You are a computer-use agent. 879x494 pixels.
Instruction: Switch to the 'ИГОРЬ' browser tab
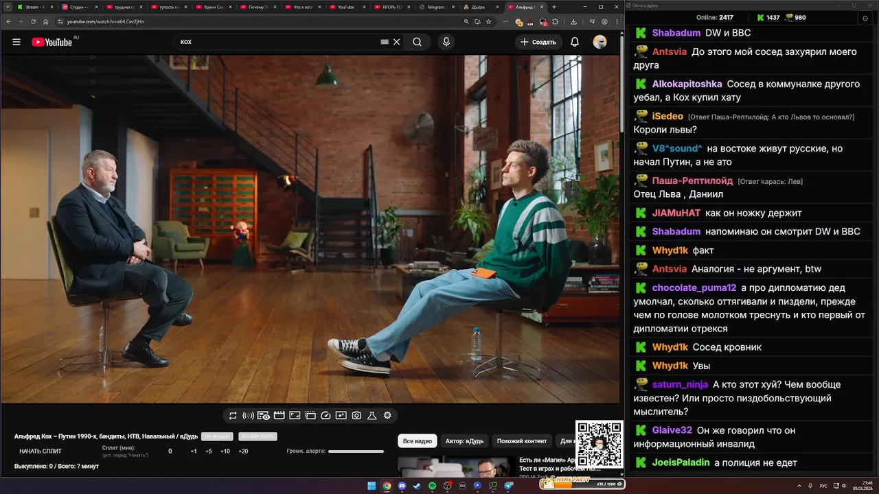point(391,7)
